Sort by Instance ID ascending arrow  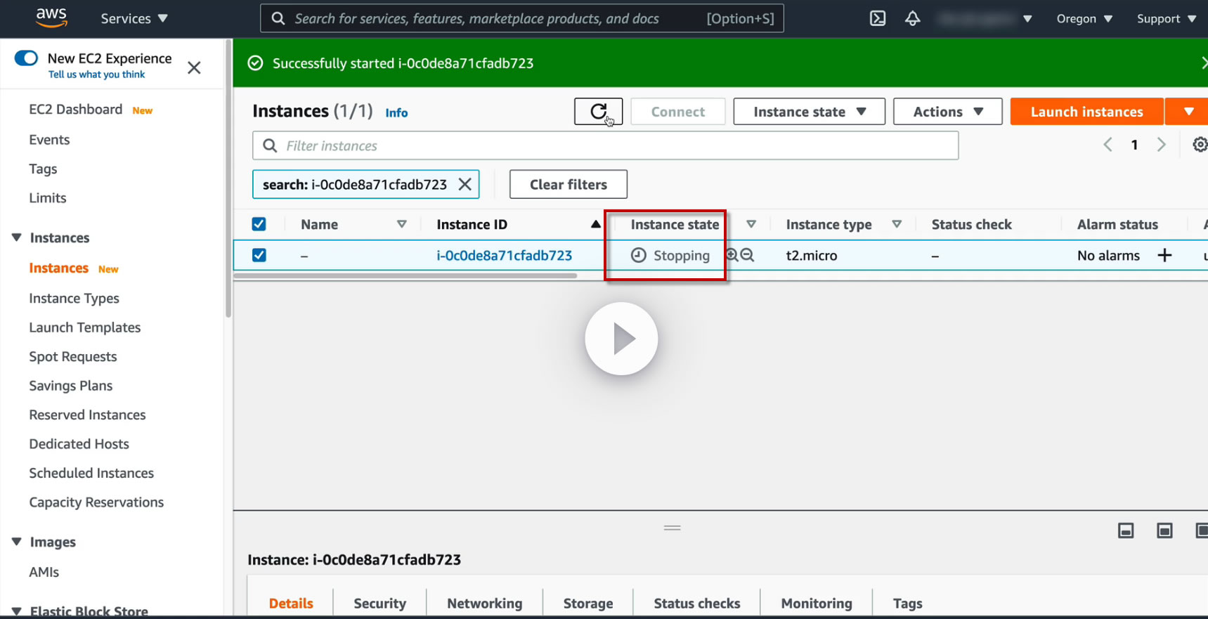click(x=595, y=224)
